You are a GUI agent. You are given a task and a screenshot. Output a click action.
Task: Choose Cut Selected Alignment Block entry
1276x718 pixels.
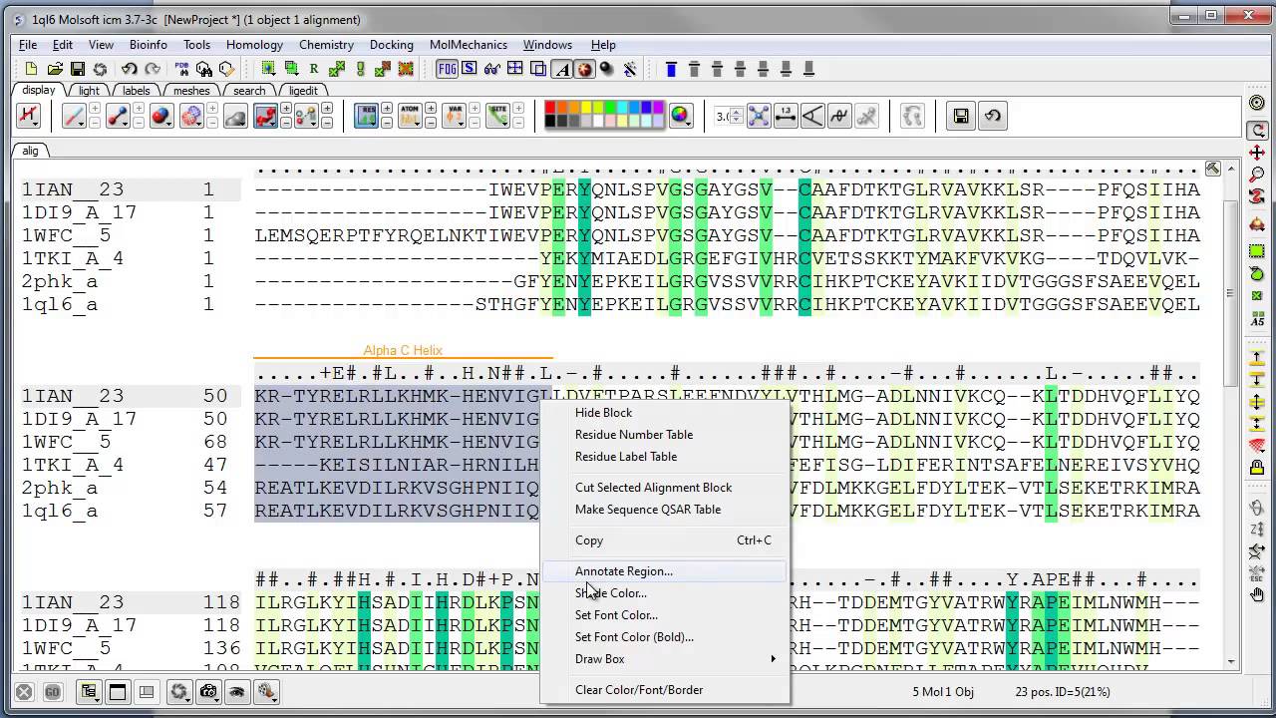[665, 488]
